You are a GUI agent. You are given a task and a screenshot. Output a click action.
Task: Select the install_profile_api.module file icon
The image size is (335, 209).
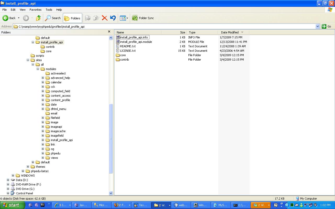(x=118, y=42)
